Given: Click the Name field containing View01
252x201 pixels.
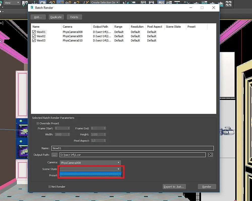Looking at the screenshot, I should click(x=133, y=148).
